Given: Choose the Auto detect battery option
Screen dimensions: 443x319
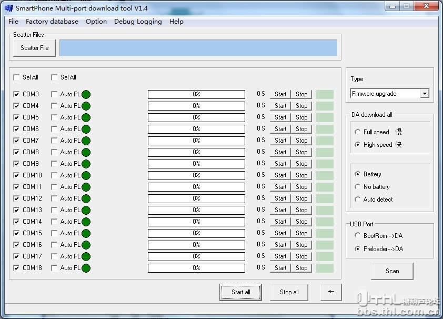Looking at the screenshot, I should [x=358, y=200].
